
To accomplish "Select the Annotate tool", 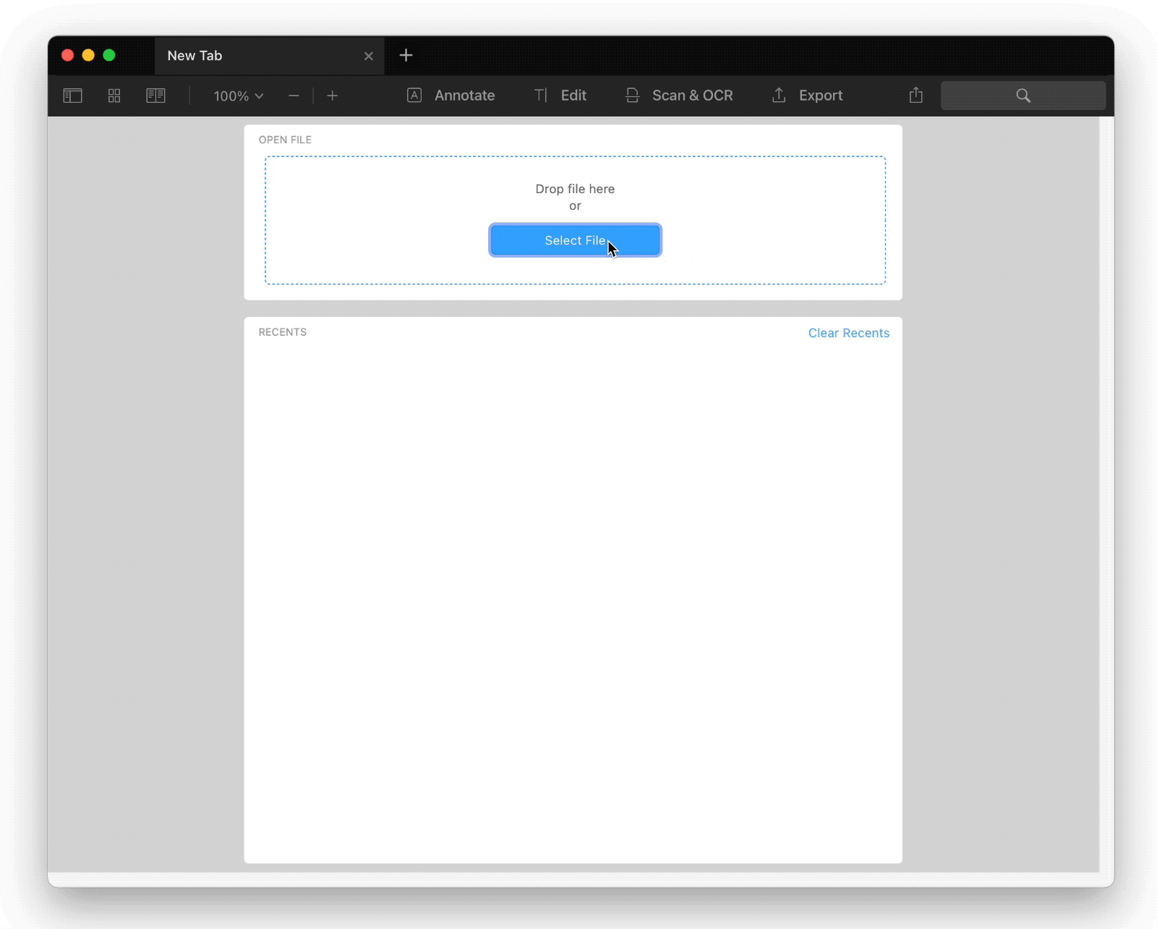I will [x=451, y=96].
